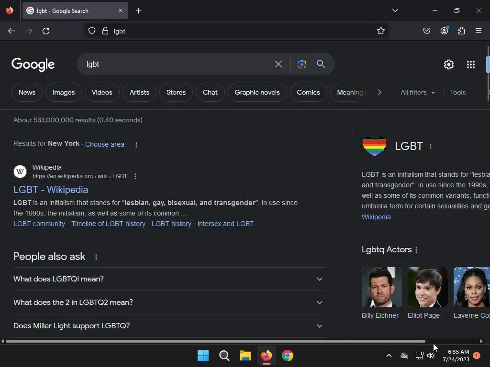This screenshot has height=367, width=490.
Task: Open the LGBT community sublink
Action: 39,224
